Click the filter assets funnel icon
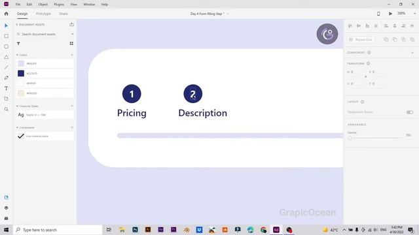Image resolution: width=419 pixels, height=235 pixels. pyautogui.click(x=18, y=44)
